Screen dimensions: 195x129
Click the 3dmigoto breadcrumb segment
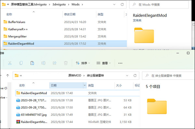59,5
